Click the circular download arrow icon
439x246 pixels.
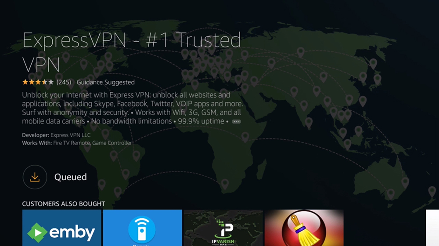(35, 177)
